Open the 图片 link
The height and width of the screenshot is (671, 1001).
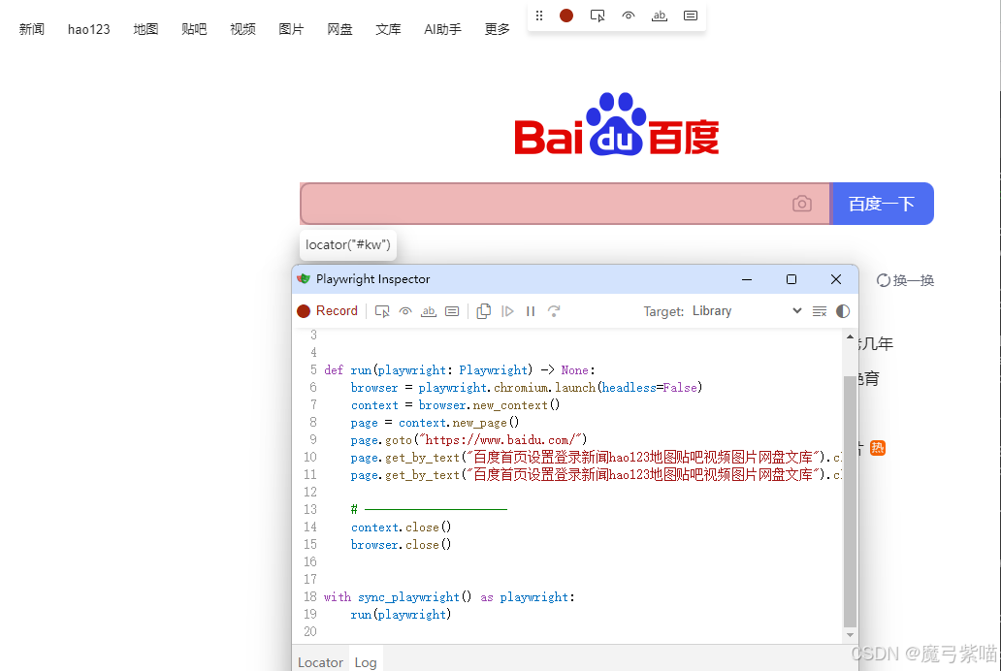pyautogui.click(x=291, y=29)
